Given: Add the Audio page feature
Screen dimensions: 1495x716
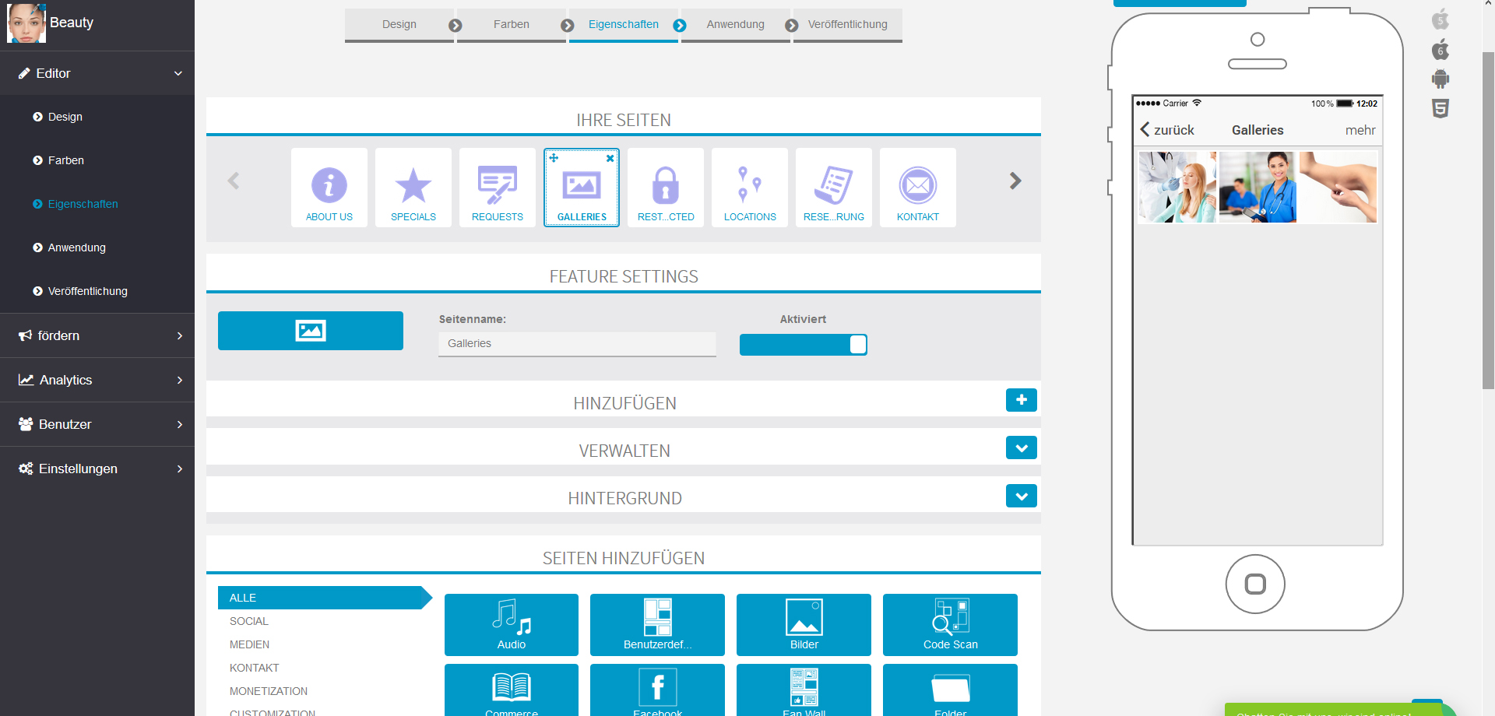Looking at the screenshot, I should [x=512, y=625].
